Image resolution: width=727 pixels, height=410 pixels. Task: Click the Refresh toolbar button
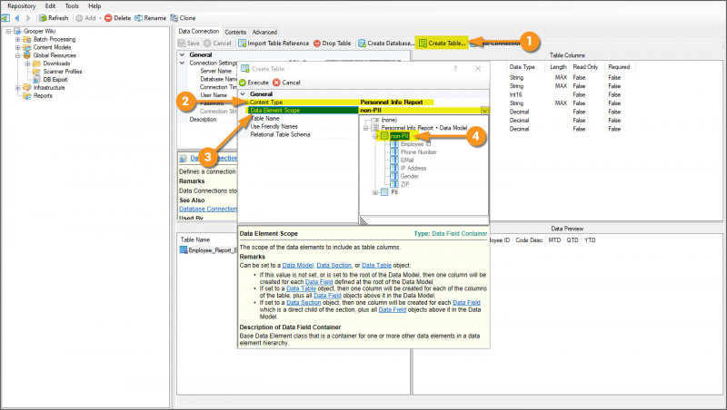[x=54, y=18]
